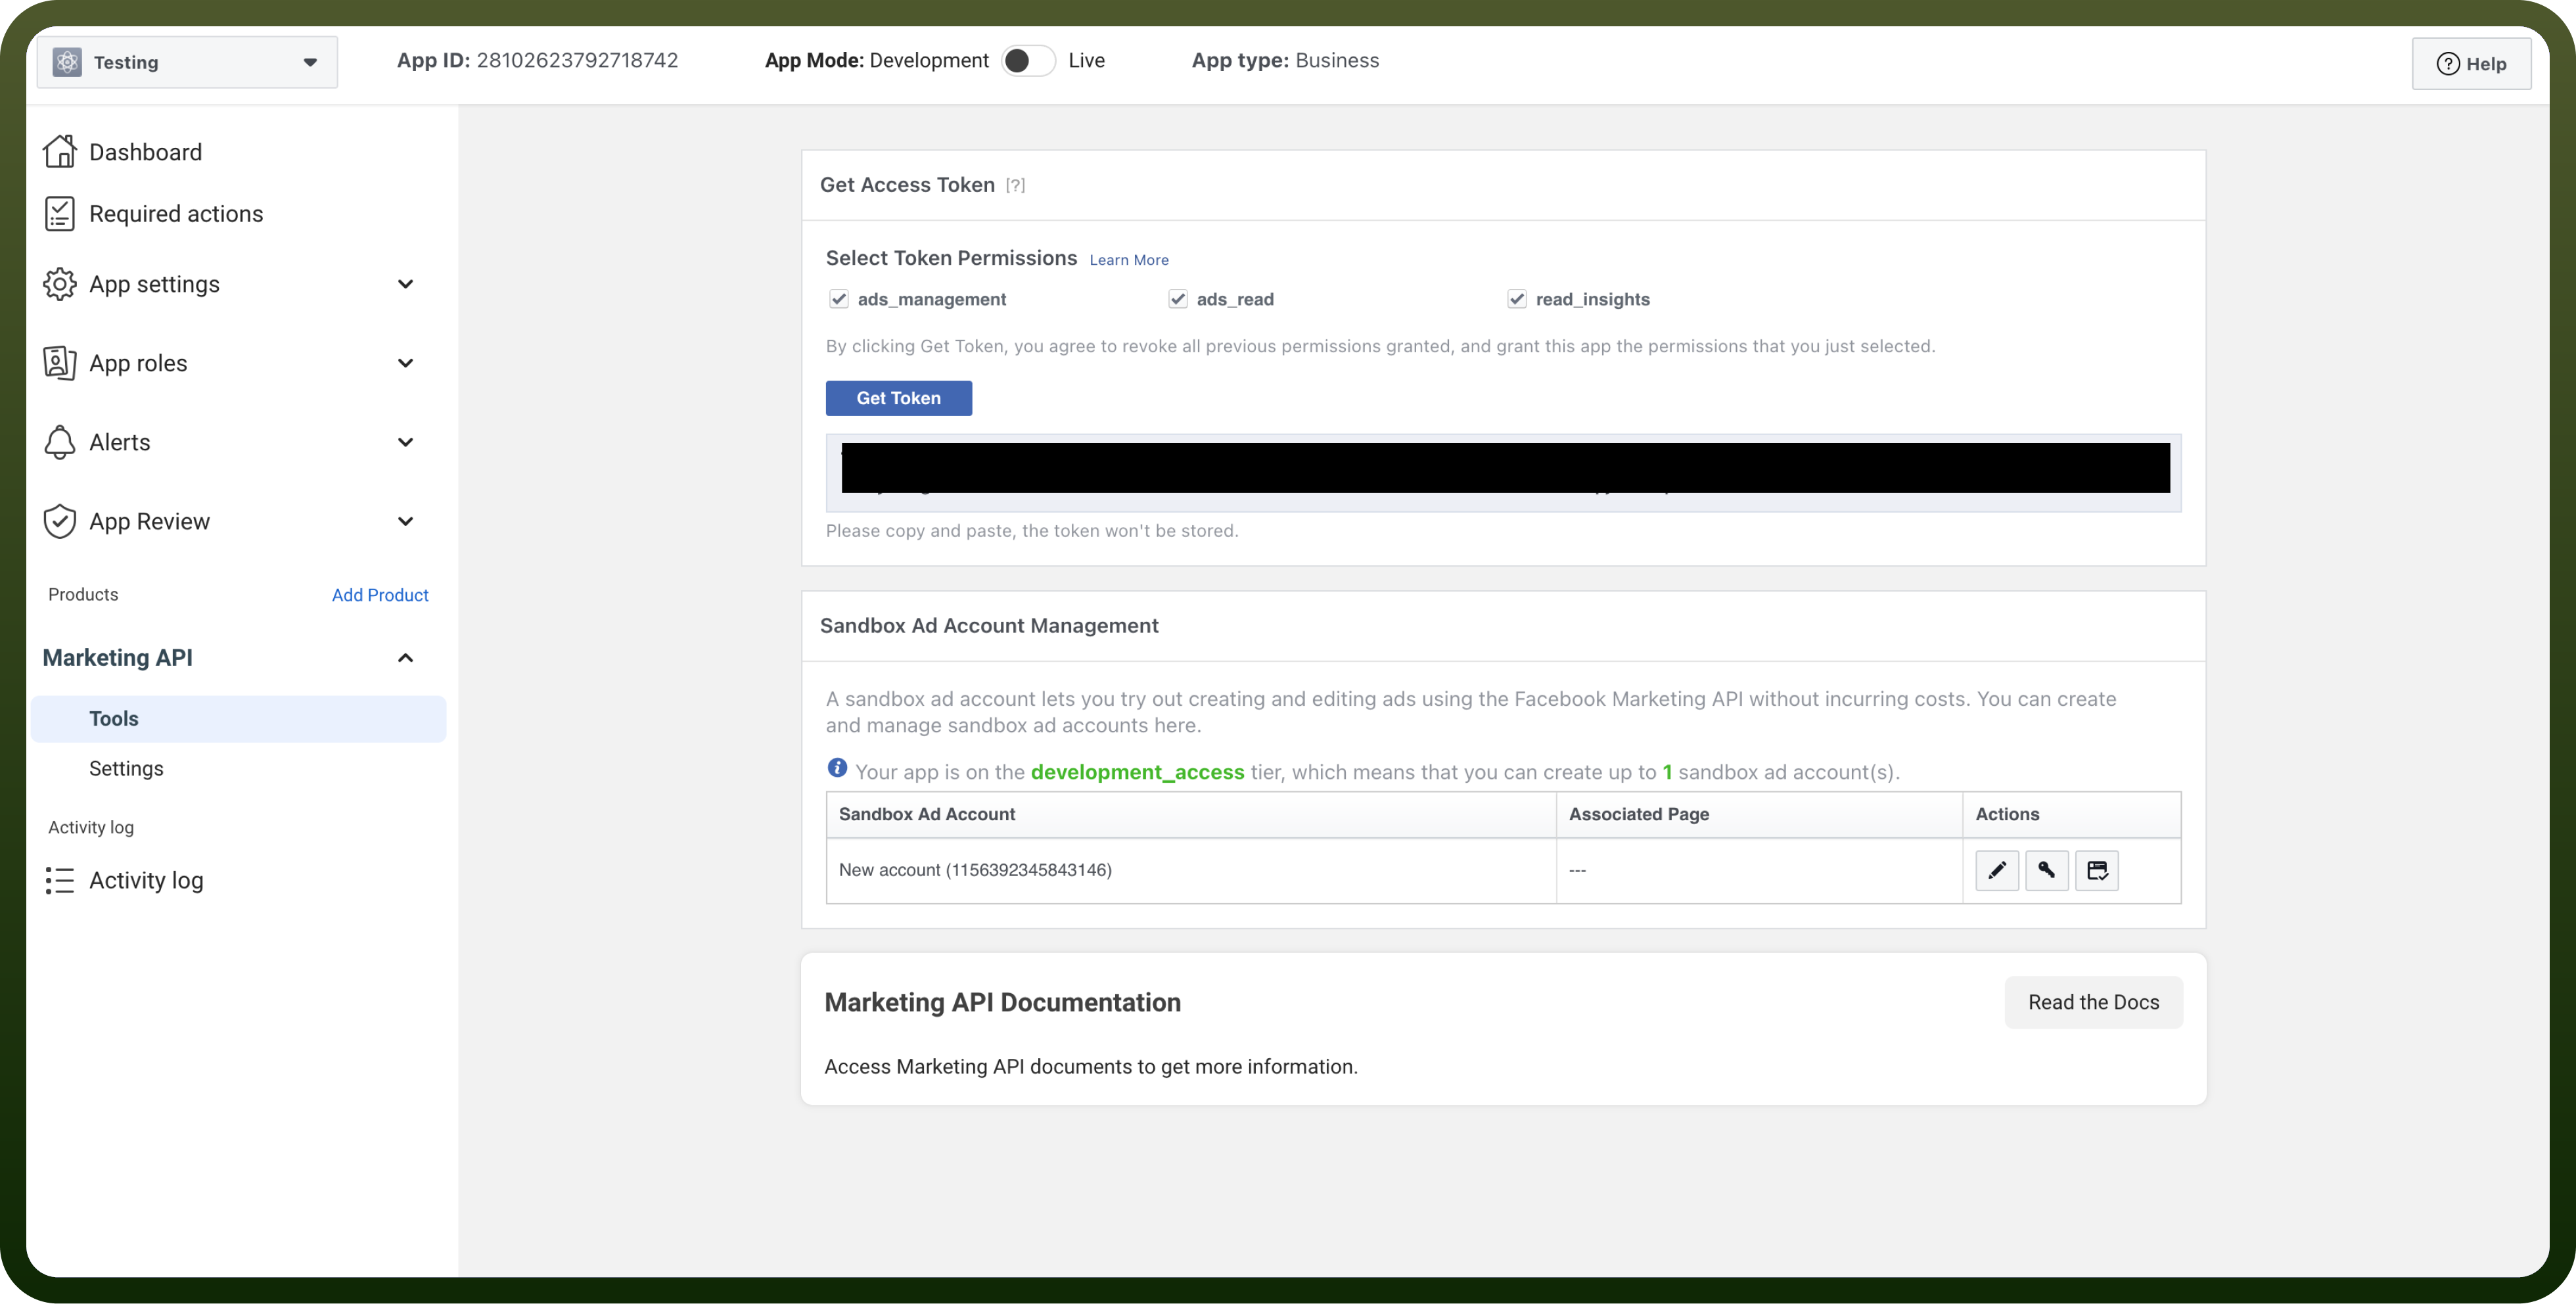Click the Testing app atom icon
Viewport: 2576px width, 1304px height.
coord(67,62)
